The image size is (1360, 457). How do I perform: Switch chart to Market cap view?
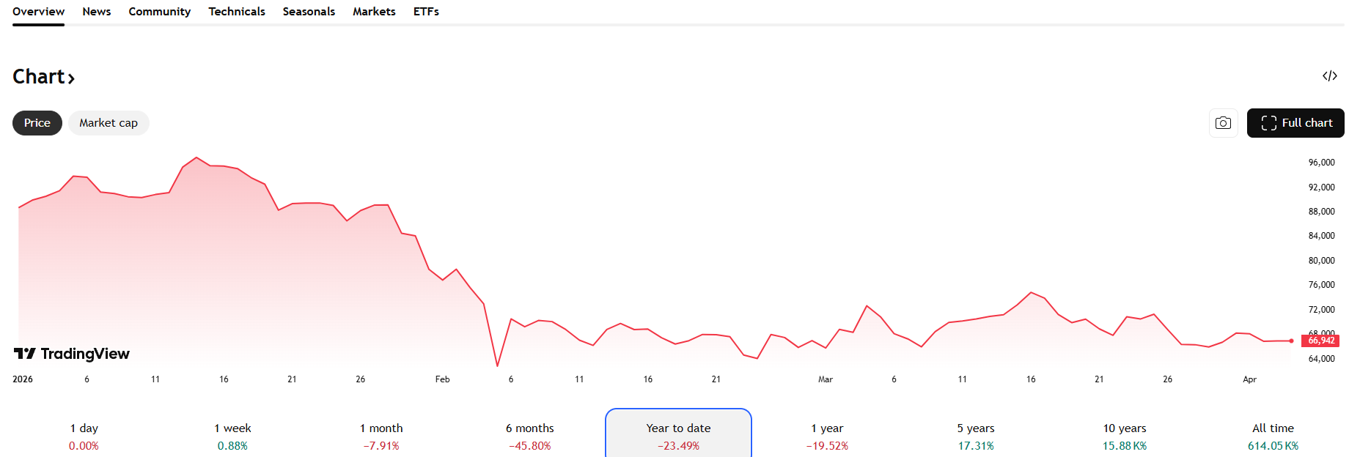[109, 123]
